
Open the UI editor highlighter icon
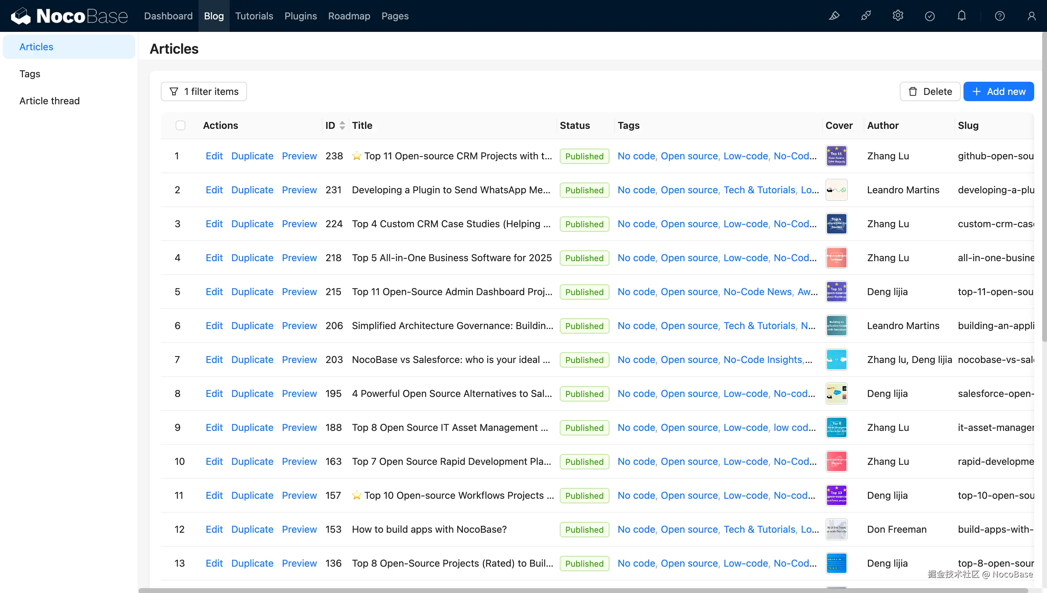pyautogui.click(x=834, y=16)
